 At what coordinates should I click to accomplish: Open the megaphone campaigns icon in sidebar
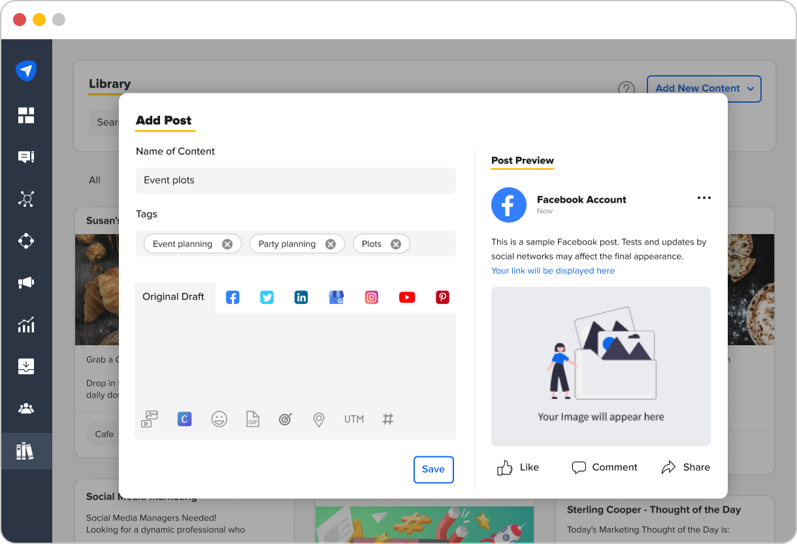pos(26,282)
